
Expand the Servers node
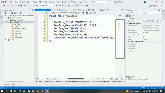coord(6,40)
